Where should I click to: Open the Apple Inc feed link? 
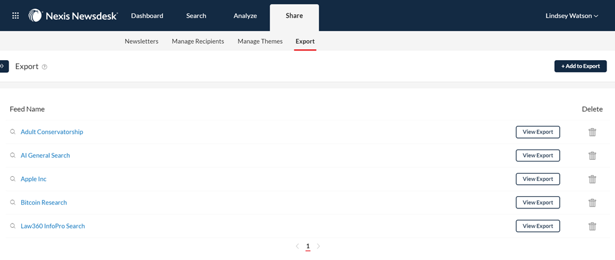[34, 179]
